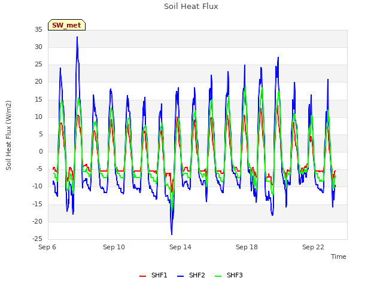Viewport: 383px width, 287px height.
Task: Toggle the SHF3 legend entry
Action: tap(229, 275)
